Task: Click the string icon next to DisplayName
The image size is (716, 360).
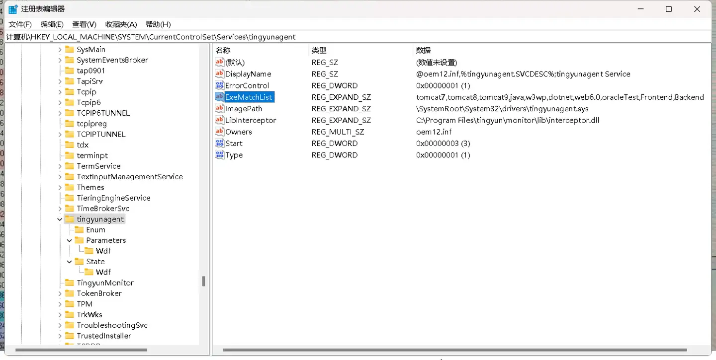Action: pos(219,74)
